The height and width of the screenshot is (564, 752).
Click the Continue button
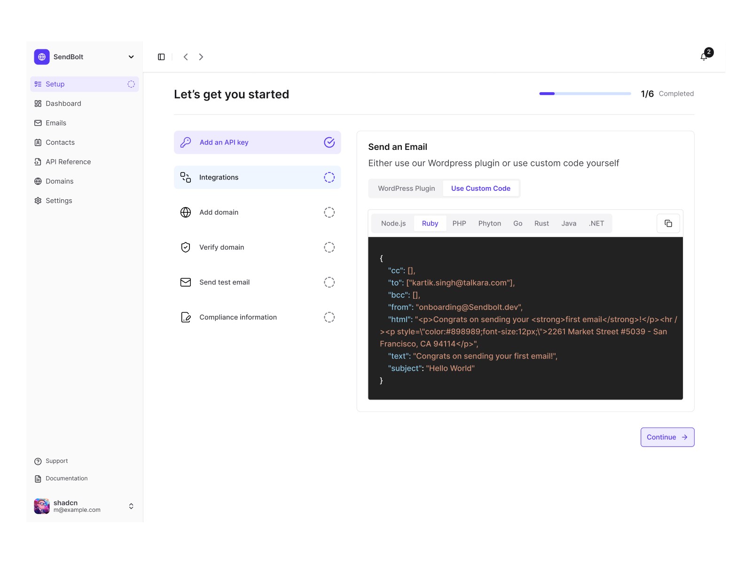point(667,437)
